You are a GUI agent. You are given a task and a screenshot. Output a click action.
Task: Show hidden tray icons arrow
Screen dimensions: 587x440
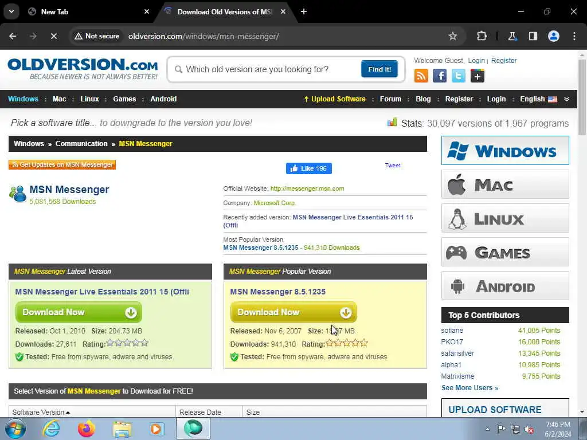(487, 429)
